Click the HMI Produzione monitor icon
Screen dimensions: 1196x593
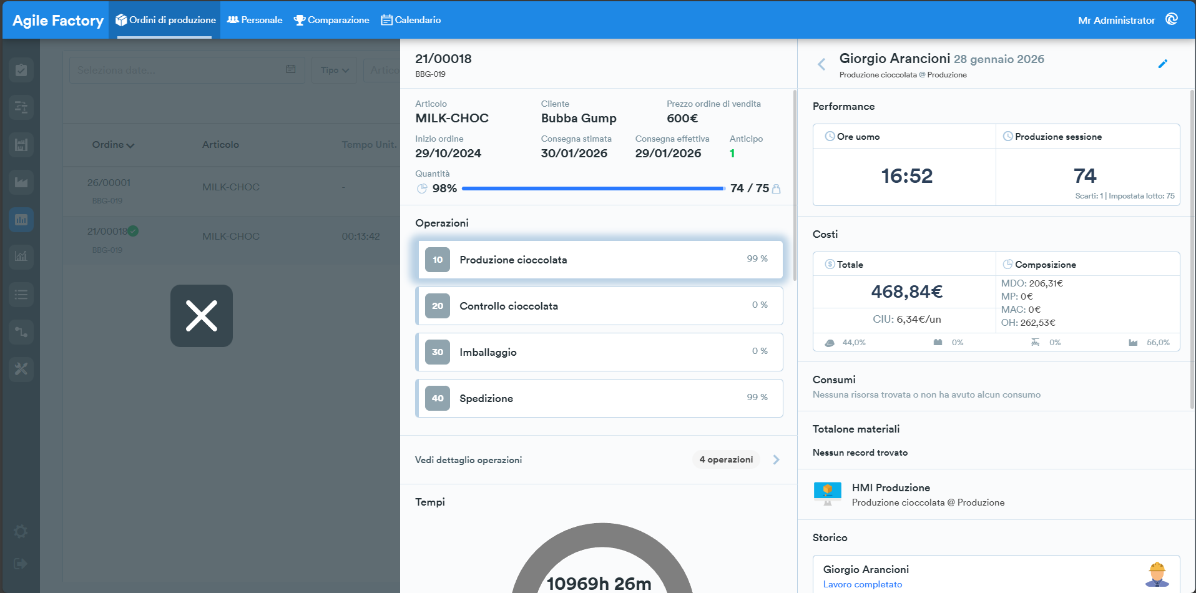828,493
